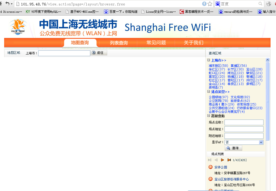Open the '黑客编程技术' bookmark
The height and width of the screenshot is (191, 276).
pyautogui.click(x=196, y=12)
